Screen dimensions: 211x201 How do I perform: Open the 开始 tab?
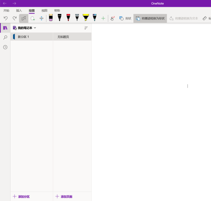6,11
